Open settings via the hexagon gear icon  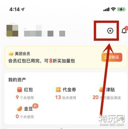tap(110, 31)
